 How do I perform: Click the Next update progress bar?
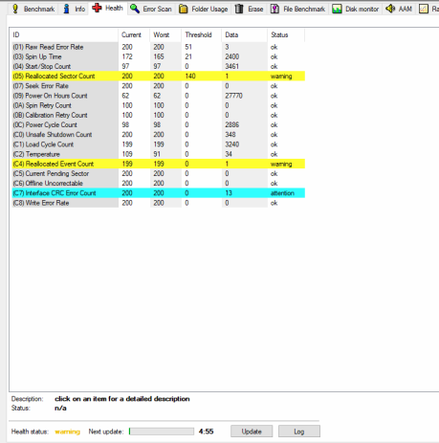click(162, 432)
